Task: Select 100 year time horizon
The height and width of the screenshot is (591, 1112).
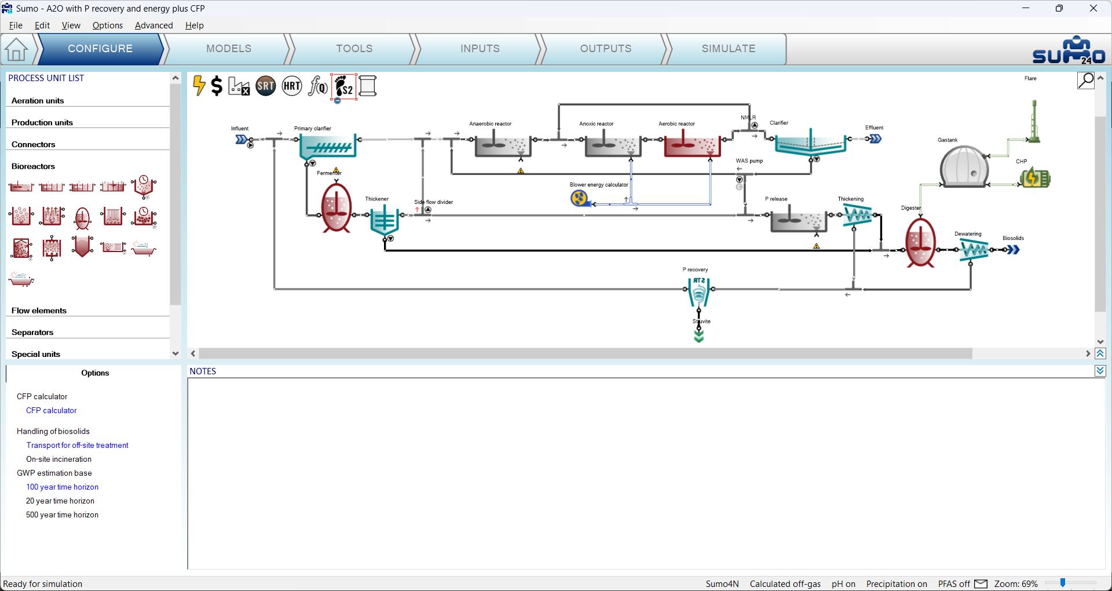Action: point(62,487)
